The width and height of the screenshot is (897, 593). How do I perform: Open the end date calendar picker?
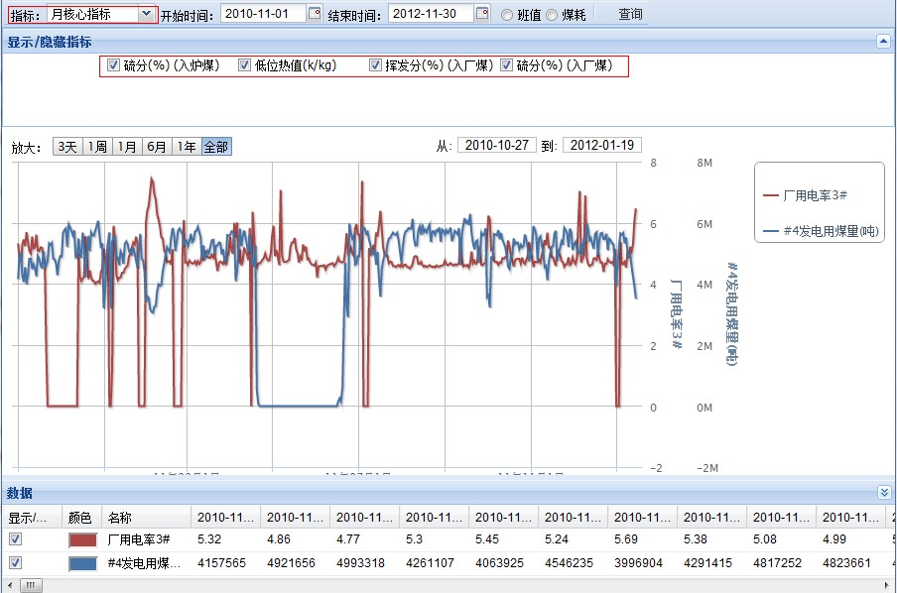coord(482,13)
